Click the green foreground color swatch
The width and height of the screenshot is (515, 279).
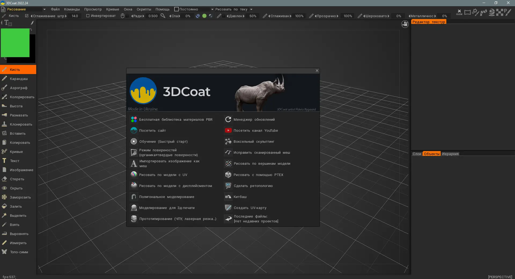[x=15, y=43]
